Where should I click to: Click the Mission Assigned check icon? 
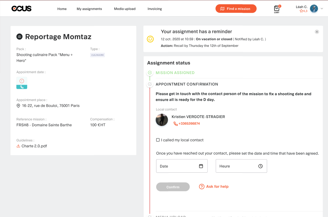tap(150, 73)
